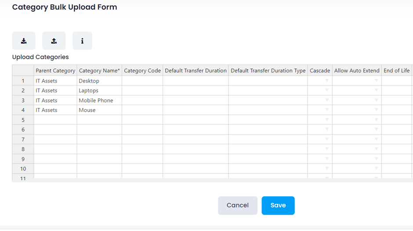The width and height of the screenshot is (413, 231).
Task: Open the information icon button
Action: (x=82, y=41)
